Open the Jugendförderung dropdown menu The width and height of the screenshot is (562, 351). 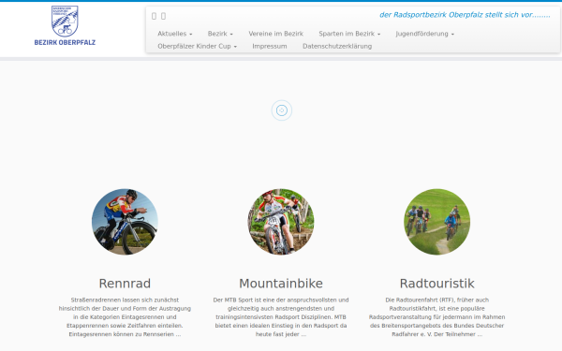[x=424, y=34]
